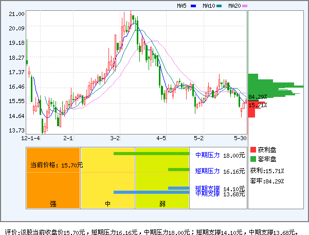Click the green 套牢盘 legend square
The height and width of the screenshot is (235, 309).
(253, 159)
